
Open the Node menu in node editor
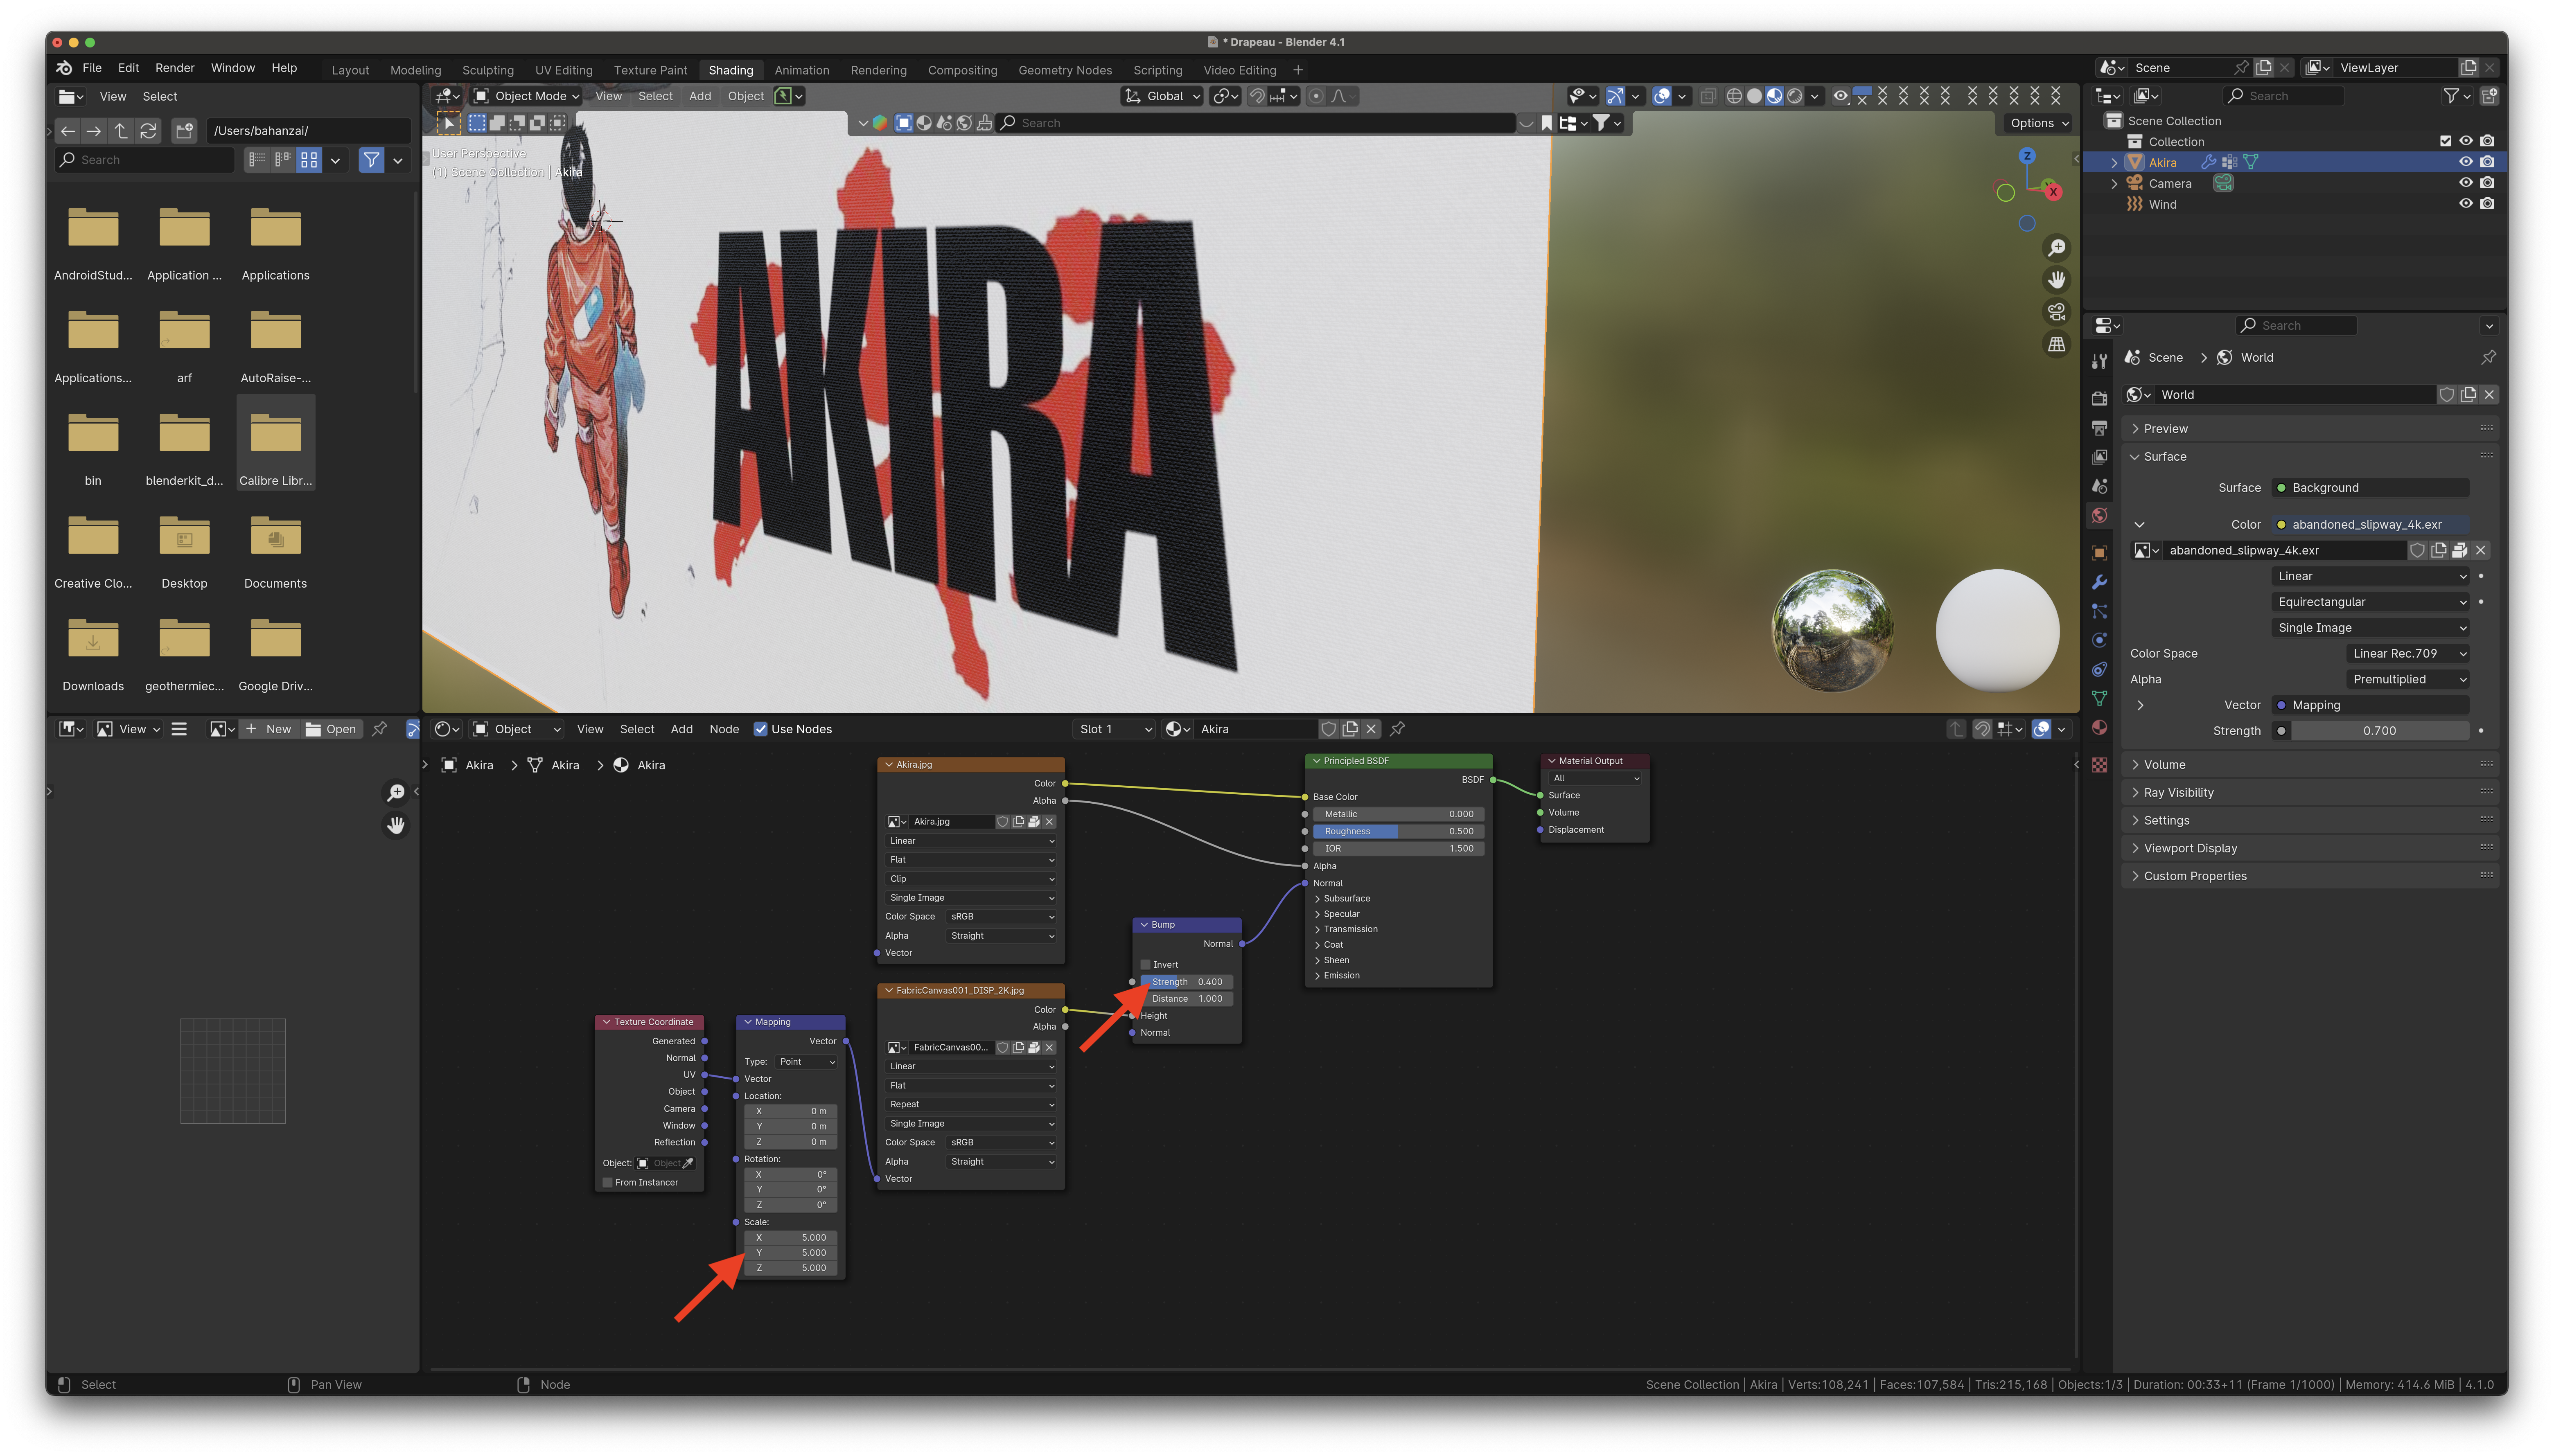tap(724, 729)
